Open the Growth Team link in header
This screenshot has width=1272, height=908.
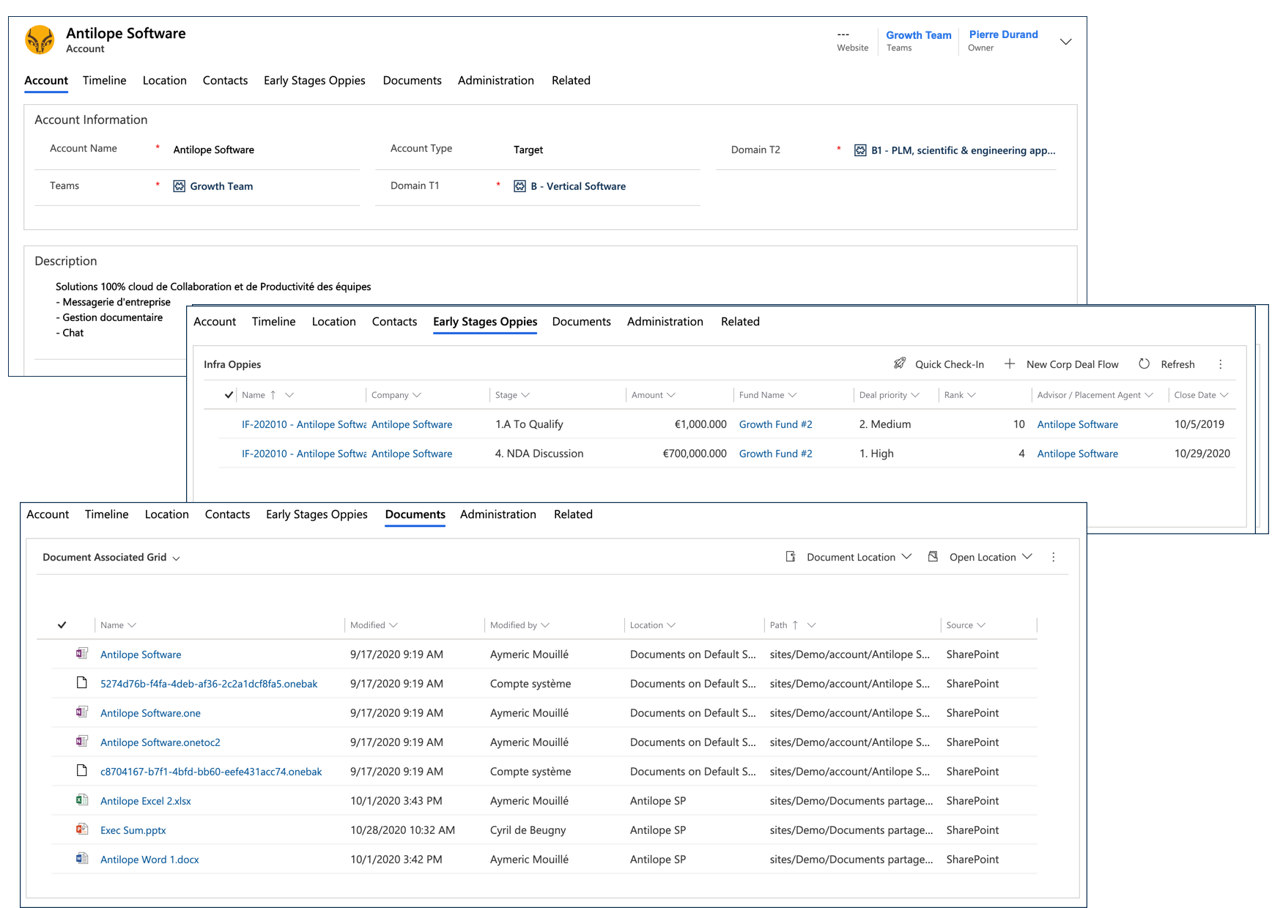(x=918, y=35)
